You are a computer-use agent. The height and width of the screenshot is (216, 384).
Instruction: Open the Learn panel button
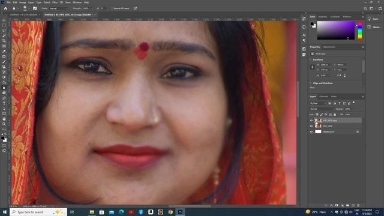click(373, 19)
